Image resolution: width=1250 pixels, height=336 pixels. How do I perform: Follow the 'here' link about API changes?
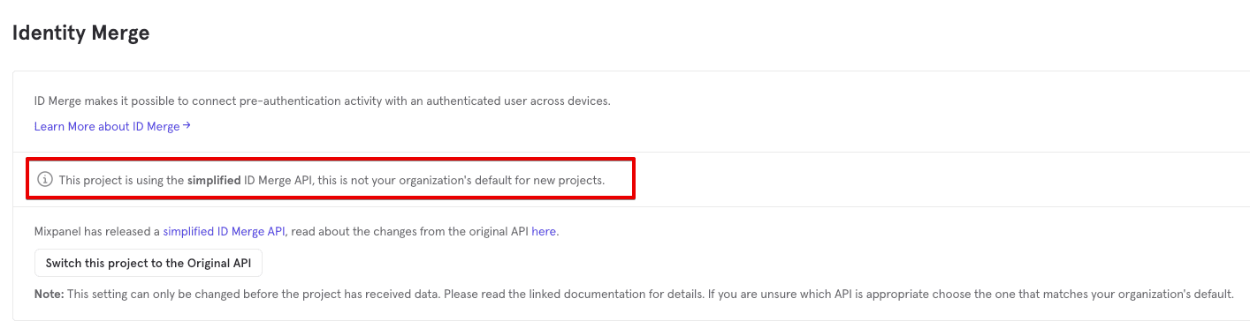click(544, 232)
